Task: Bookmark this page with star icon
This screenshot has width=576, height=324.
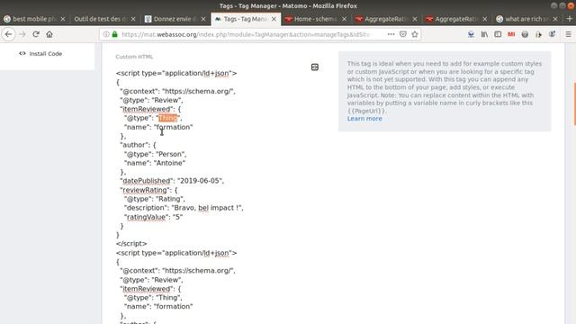Action: click(x=415, y=34)
